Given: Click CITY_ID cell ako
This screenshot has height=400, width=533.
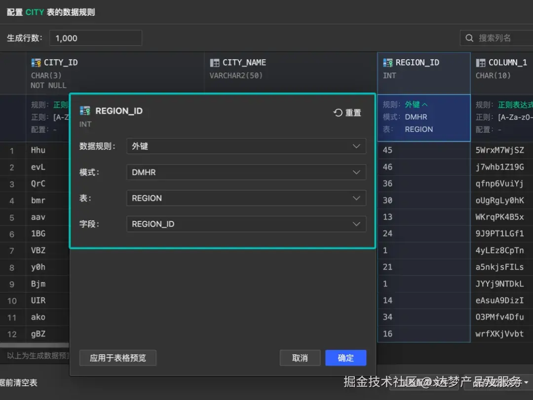Looking at the screenshot, I should 47,317.
